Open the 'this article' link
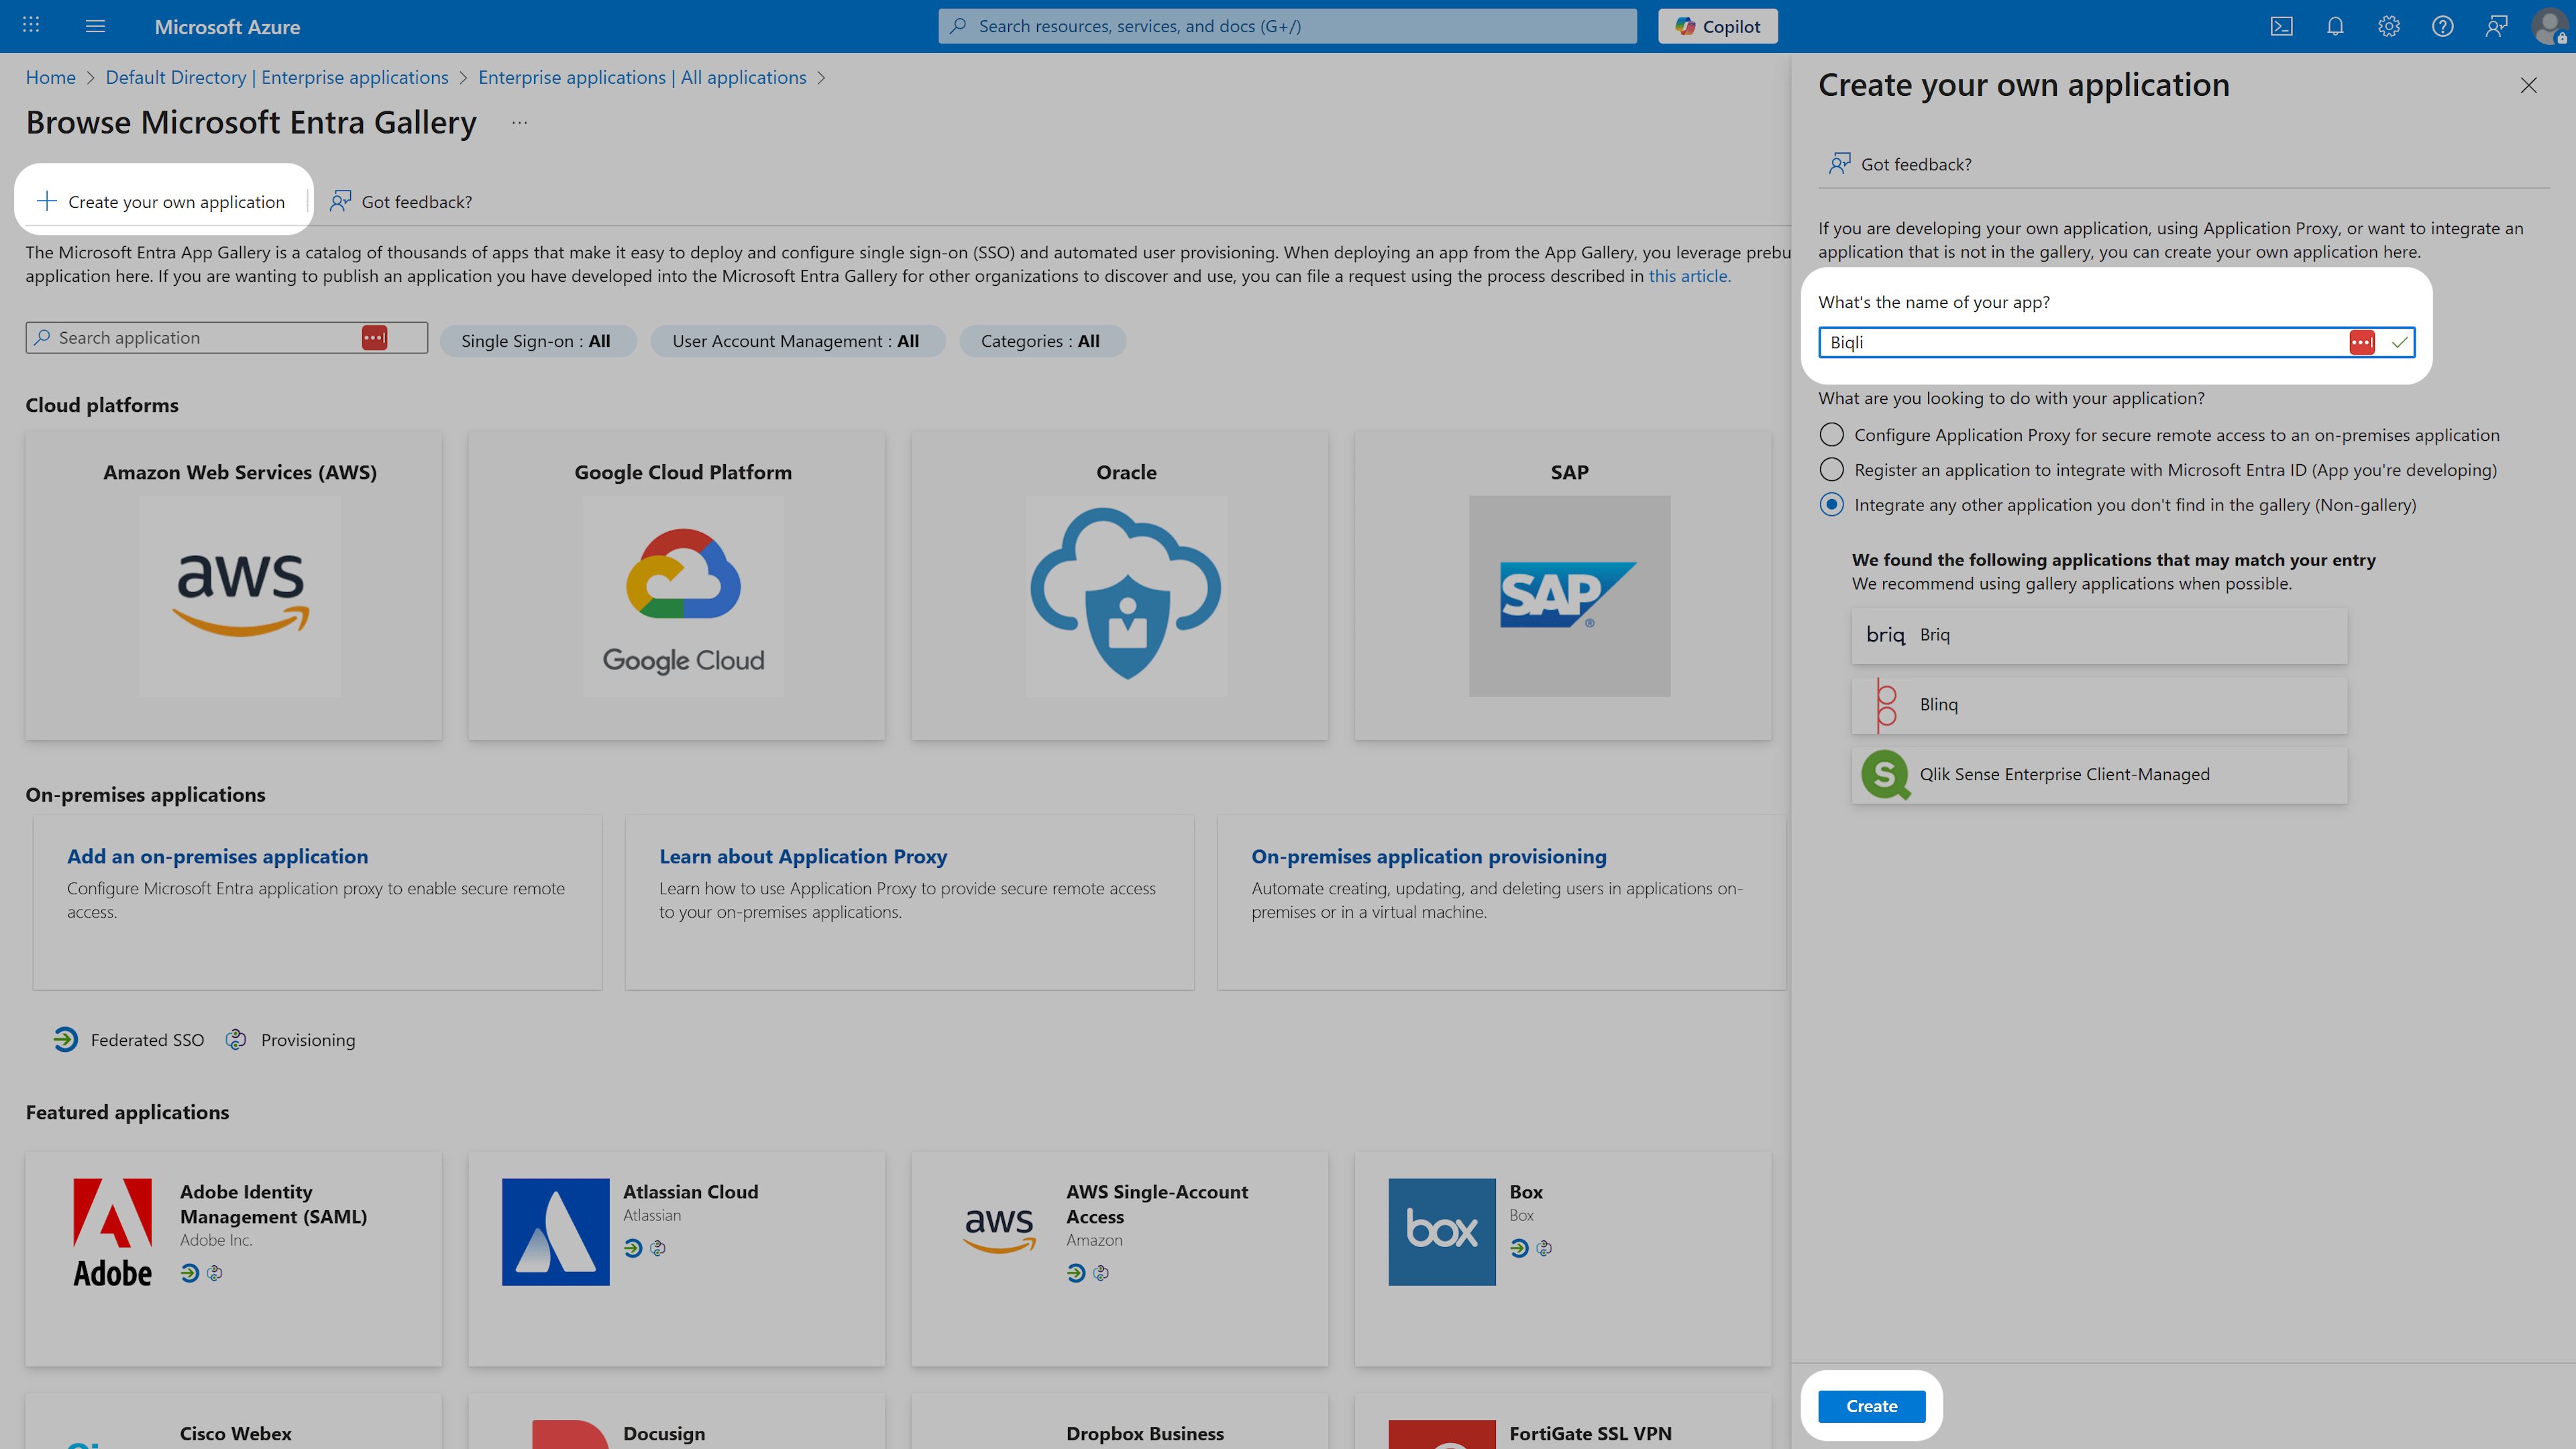This screenshot has width=2576, height=1449. click(1688, 276)
